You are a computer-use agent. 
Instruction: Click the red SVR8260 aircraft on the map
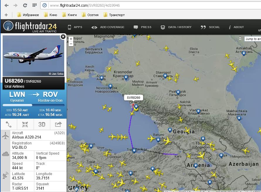pos(133,105)
